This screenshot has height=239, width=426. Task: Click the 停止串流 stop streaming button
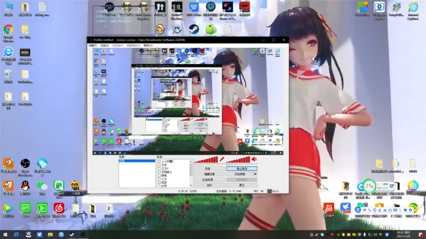242,168
